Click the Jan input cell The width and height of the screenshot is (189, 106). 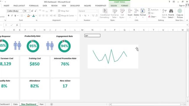tap(92, 36)
